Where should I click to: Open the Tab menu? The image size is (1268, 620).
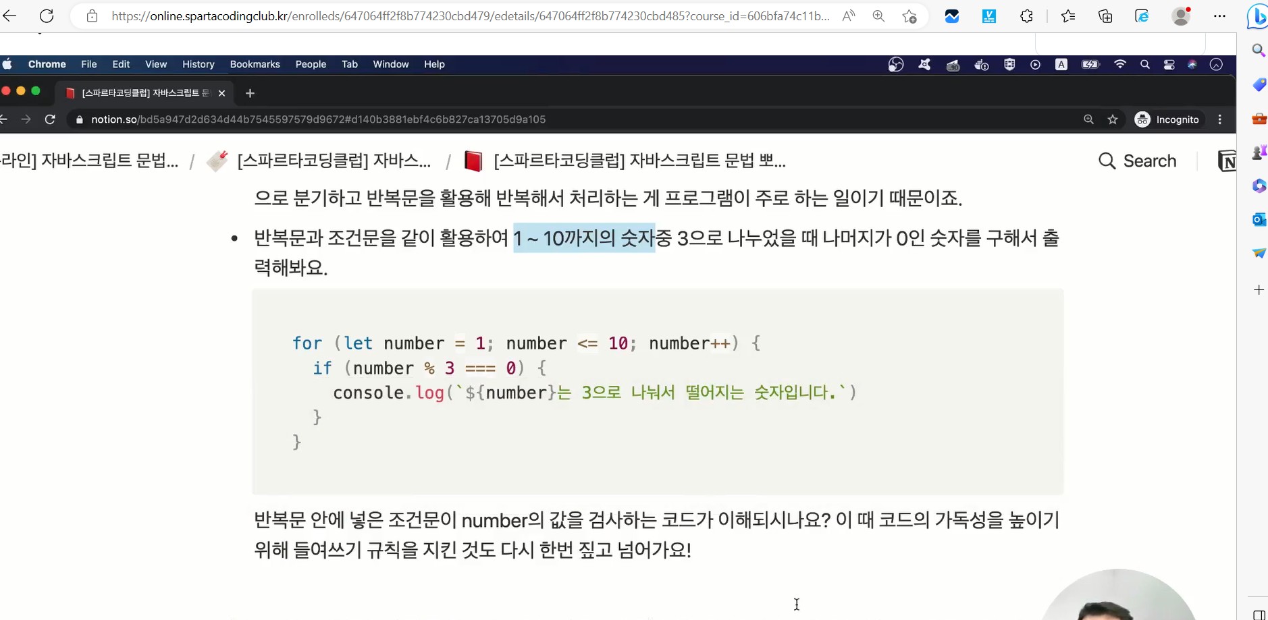tap(350, 64)
